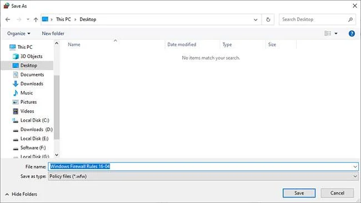Screen dimensions: 361x203
Task: Click the Pictures folder icon
Action: click(16, 102)
